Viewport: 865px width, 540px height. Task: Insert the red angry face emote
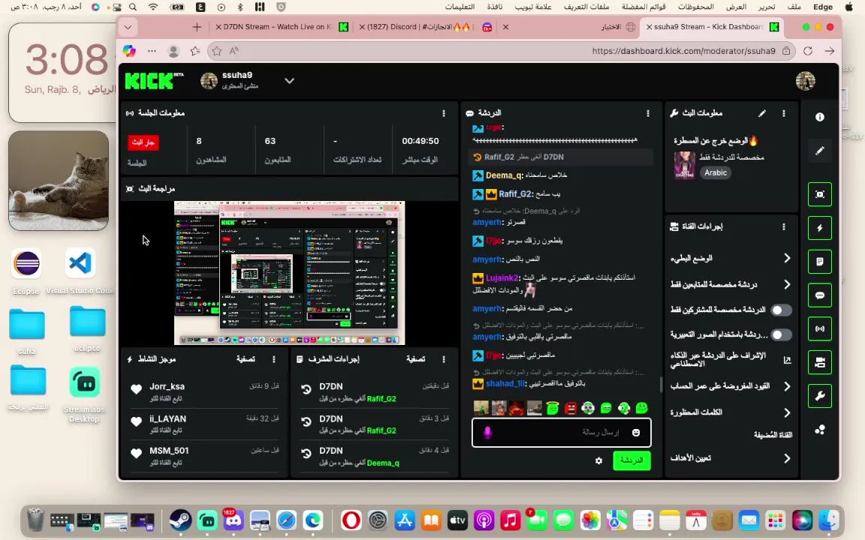coord(571,408)
